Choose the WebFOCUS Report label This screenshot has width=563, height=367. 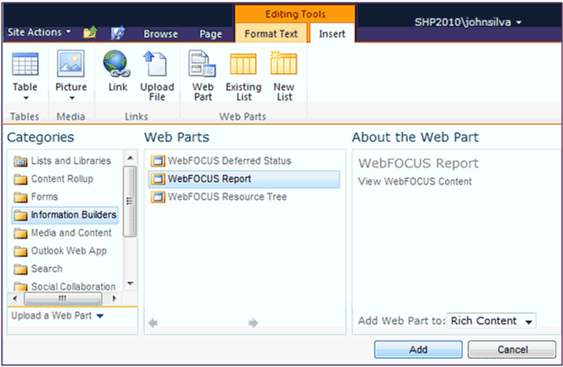[209, 179]
